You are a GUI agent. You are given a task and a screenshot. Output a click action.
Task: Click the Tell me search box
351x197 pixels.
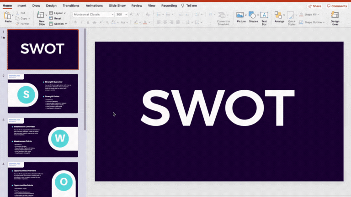click(x=189, y=5)
